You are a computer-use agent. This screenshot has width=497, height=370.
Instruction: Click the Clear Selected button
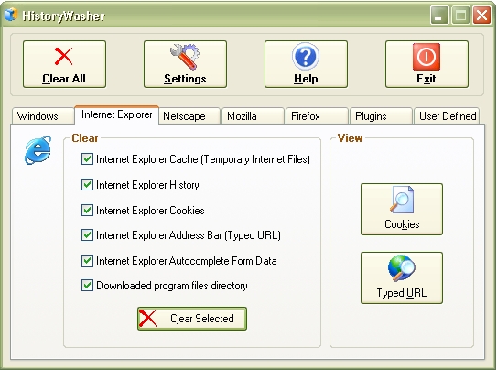tap(192, 319)
